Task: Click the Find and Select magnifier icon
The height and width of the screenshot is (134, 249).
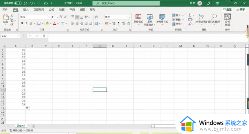Action: (214, 17)
